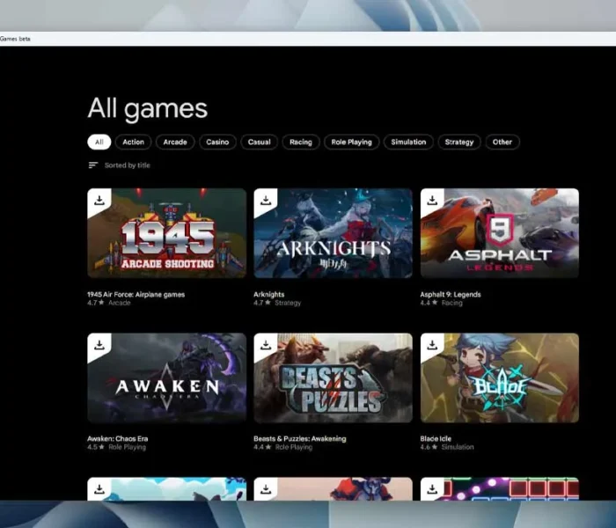This screenshot has width=616, height=528.
Task: Filter games by Strategy
Action: (x=459, y=142)
